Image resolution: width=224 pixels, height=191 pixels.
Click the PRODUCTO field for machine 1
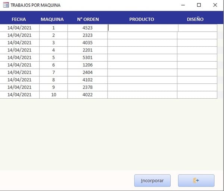click(143, 28)
